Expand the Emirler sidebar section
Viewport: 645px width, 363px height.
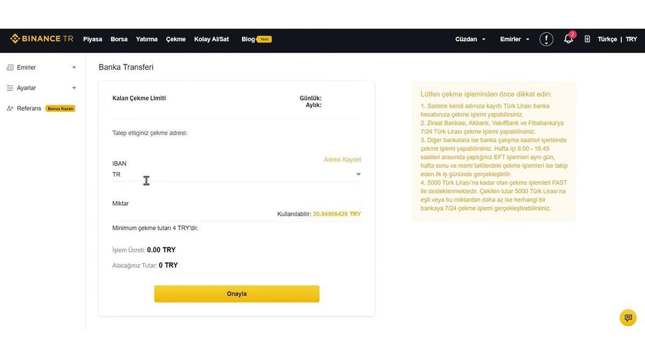pos(75,67)
